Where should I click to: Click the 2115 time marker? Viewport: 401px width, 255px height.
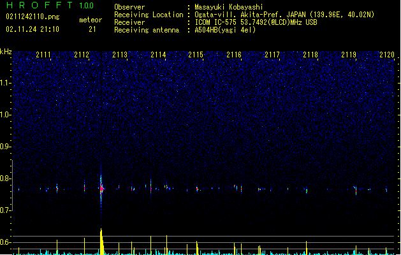pos(196,55)
